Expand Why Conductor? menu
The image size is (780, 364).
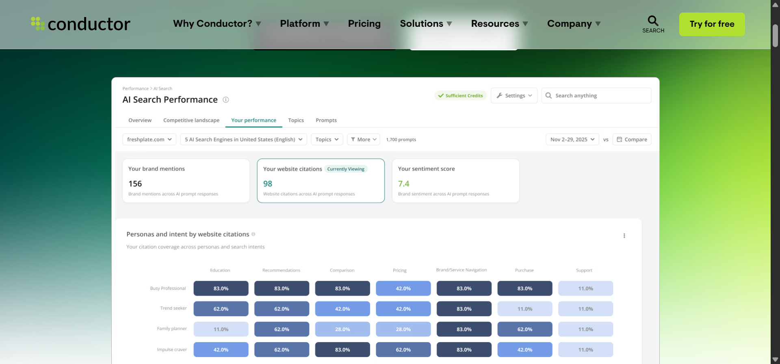pos(217,24)
